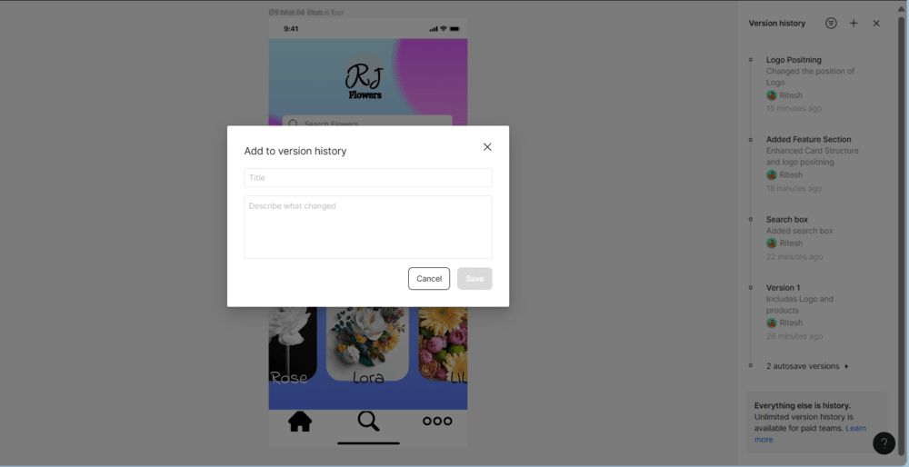The image size is (909, 467).
Task: Select the Version 1 entry
Action: (x=812, y=312)
